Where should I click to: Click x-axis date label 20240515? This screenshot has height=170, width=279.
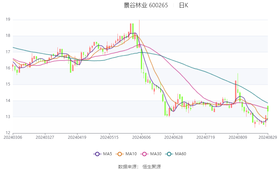click(109, 137)
